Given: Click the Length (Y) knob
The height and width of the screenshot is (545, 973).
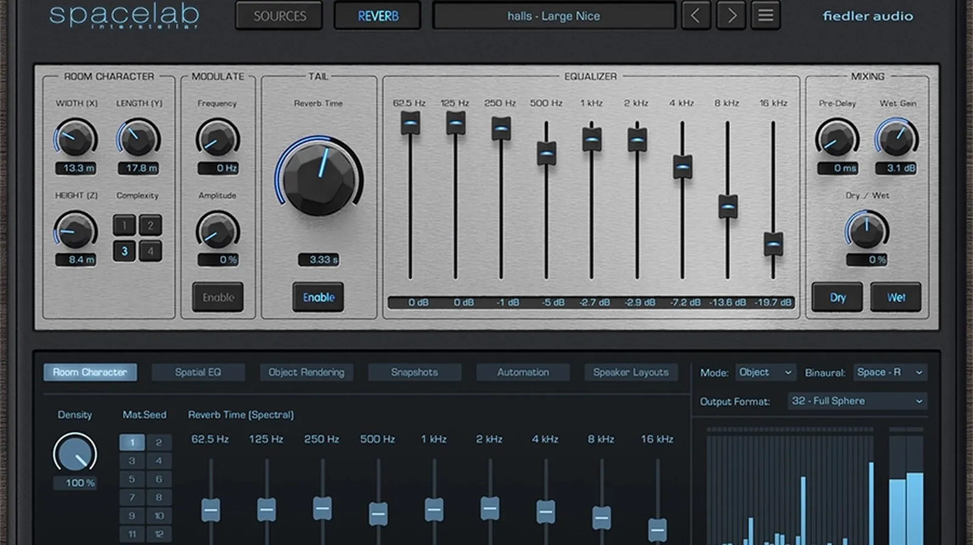Looking at the screenshot, I should click(139, 138).
